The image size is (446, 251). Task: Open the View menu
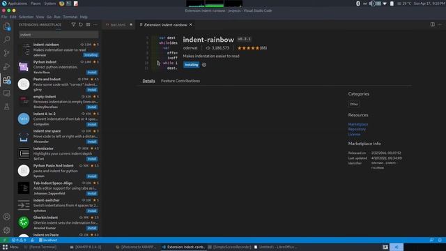click(x=40, y=17)
